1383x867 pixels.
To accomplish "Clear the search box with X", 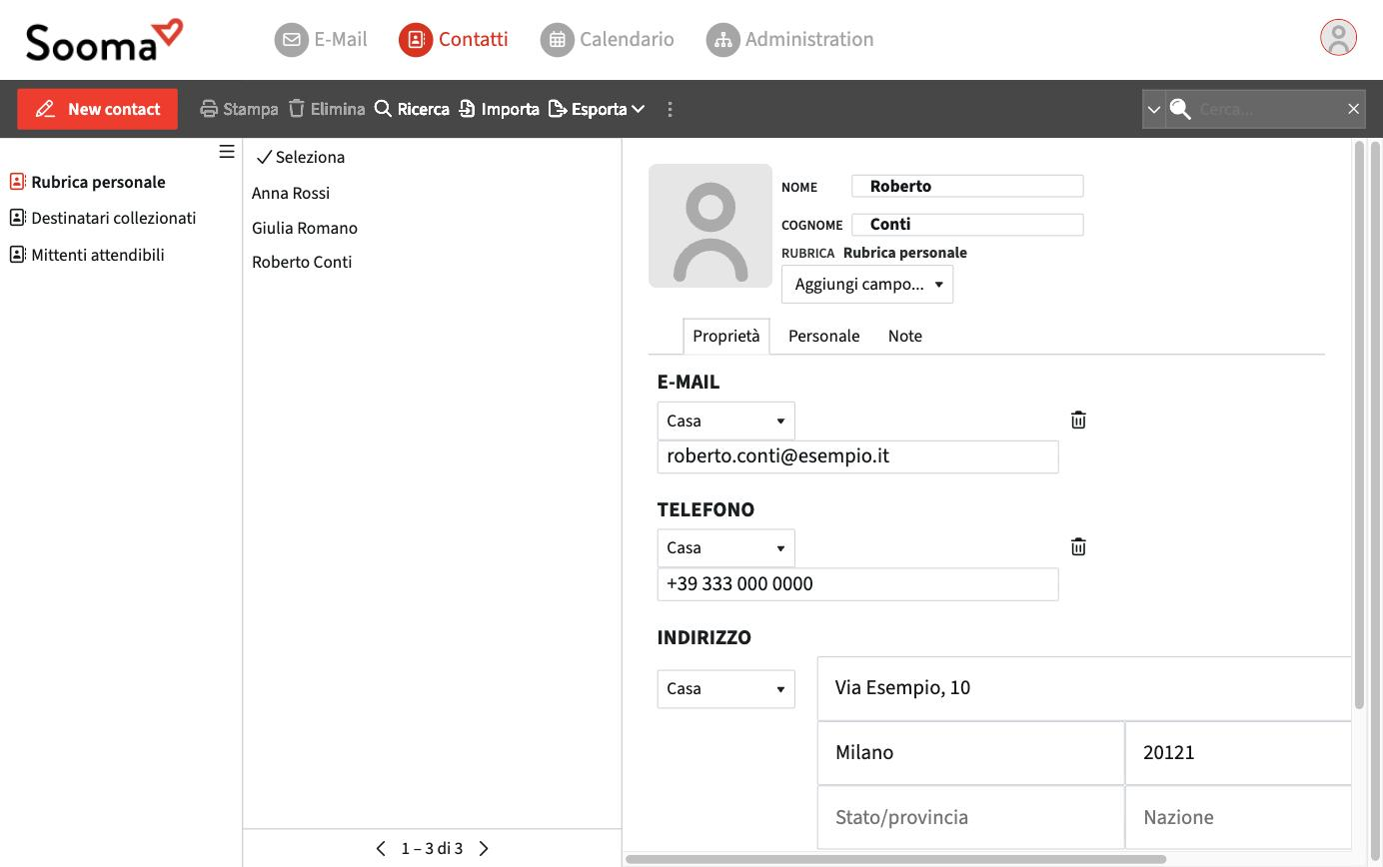I will point(1353,109).
